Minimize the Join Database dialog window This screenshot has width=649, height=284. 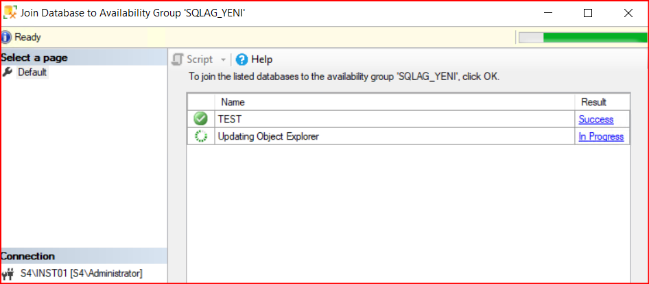(x=548, y=12)
